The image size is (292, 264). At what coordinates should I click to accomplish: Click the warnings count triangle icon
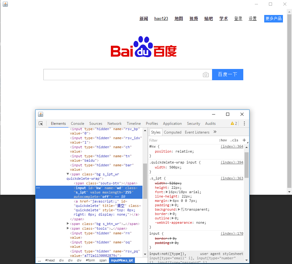coord(232,123)
